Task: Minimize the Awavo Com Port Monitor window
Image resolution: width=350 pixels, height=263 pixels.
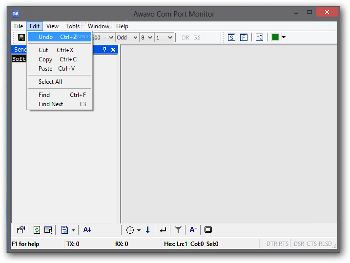Action: (x=296, y=13)
